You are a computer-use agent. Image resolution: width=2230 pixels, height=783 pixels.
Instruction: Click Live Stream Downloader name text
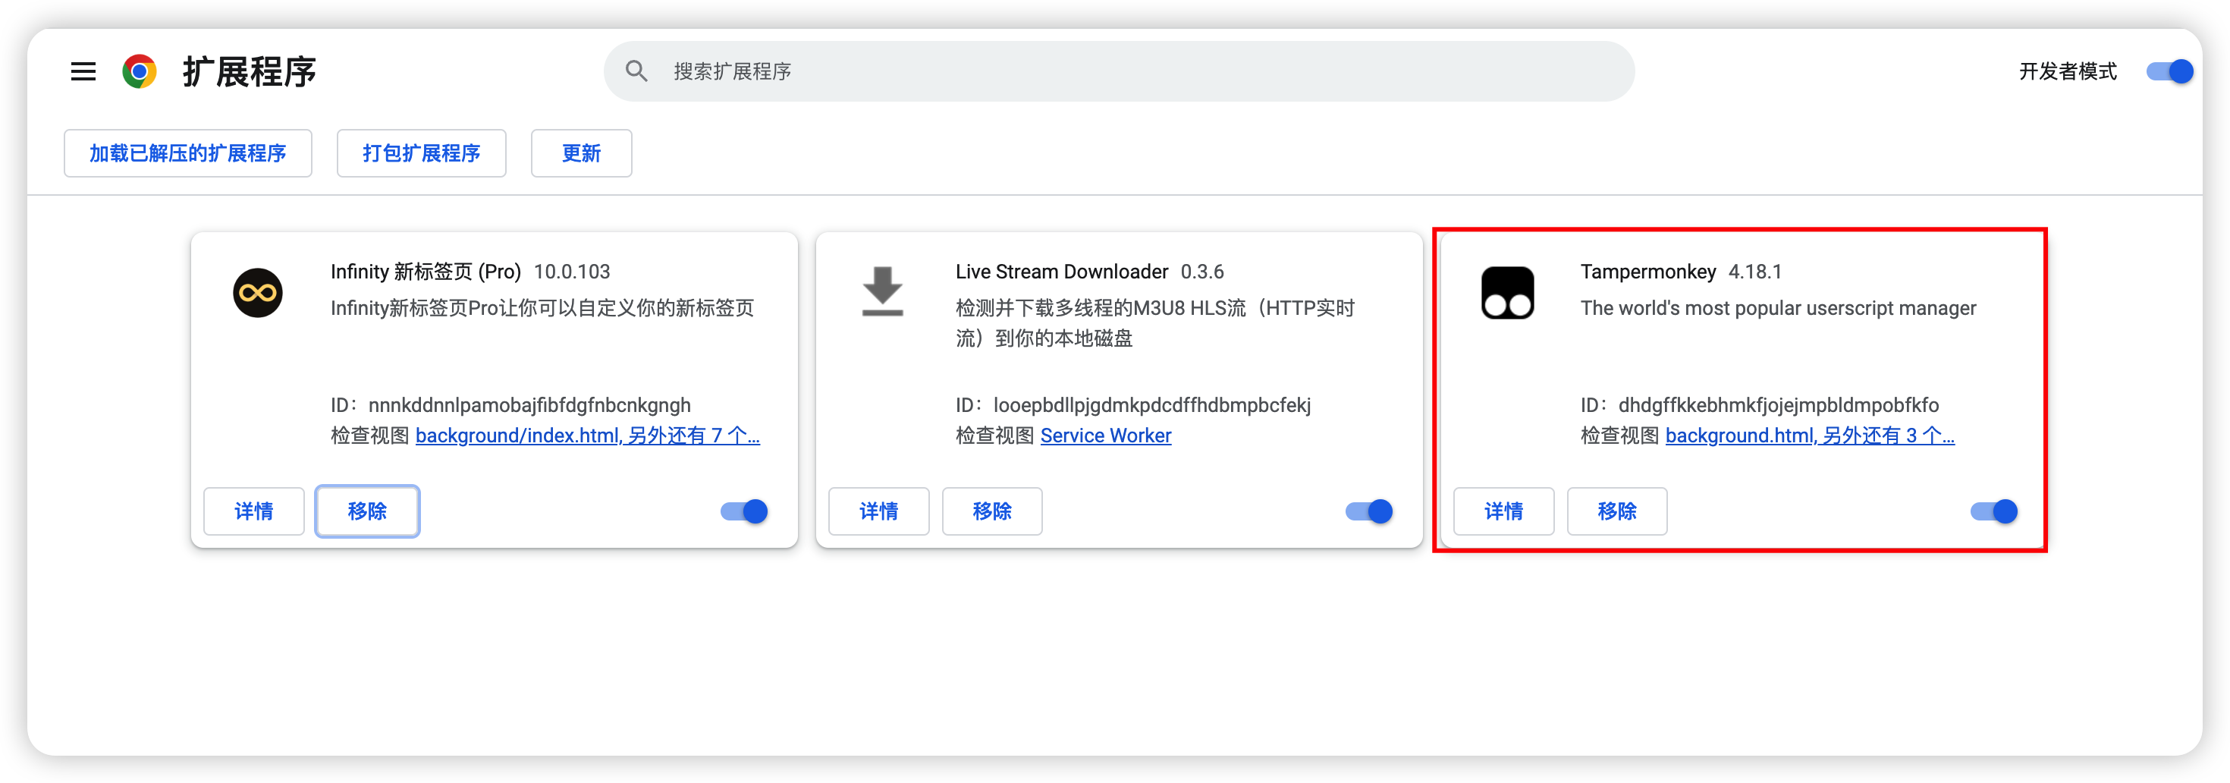pyautogui.click(x=1061, y=272)
